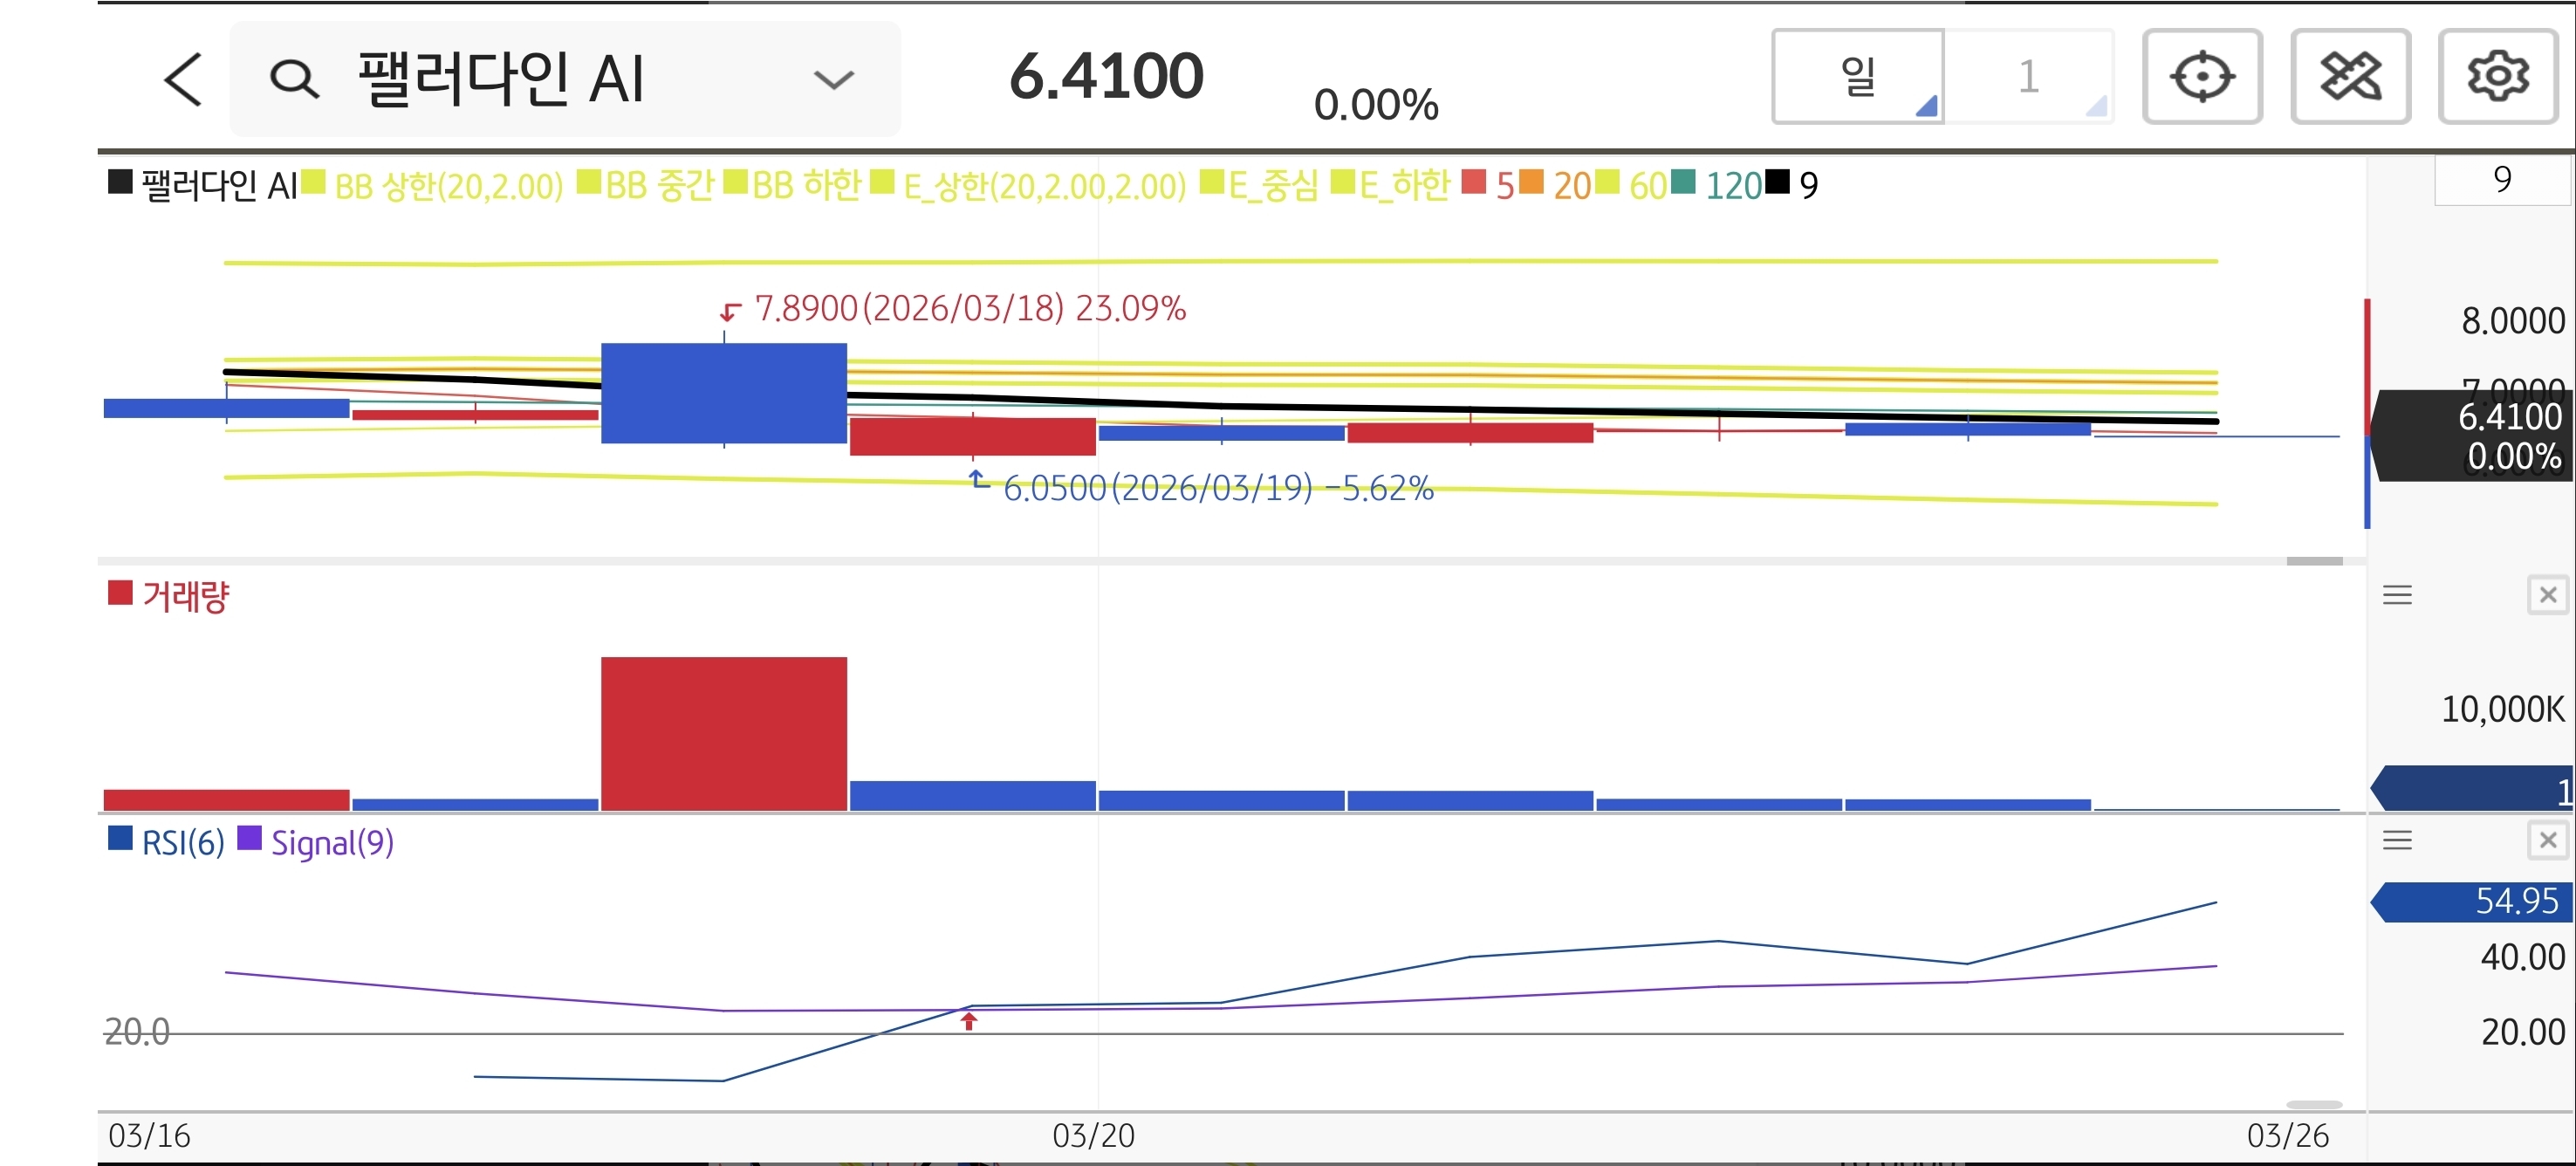Viewport: 2576px width, 1166px height.
Task: Expand the 팰러다인 AI stock dropdown
Action: click(833, 79)
